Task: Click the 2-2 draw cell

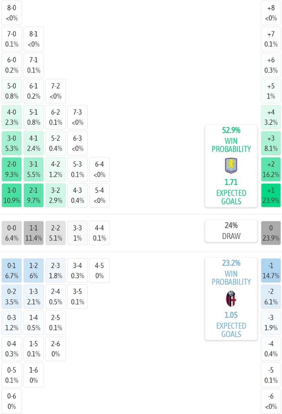Action: tap(56, 233)
